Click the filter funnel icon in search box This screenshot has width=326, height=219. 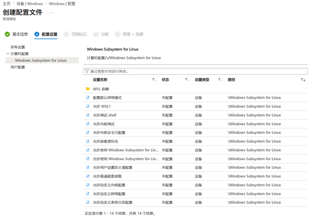coord(87,71)
